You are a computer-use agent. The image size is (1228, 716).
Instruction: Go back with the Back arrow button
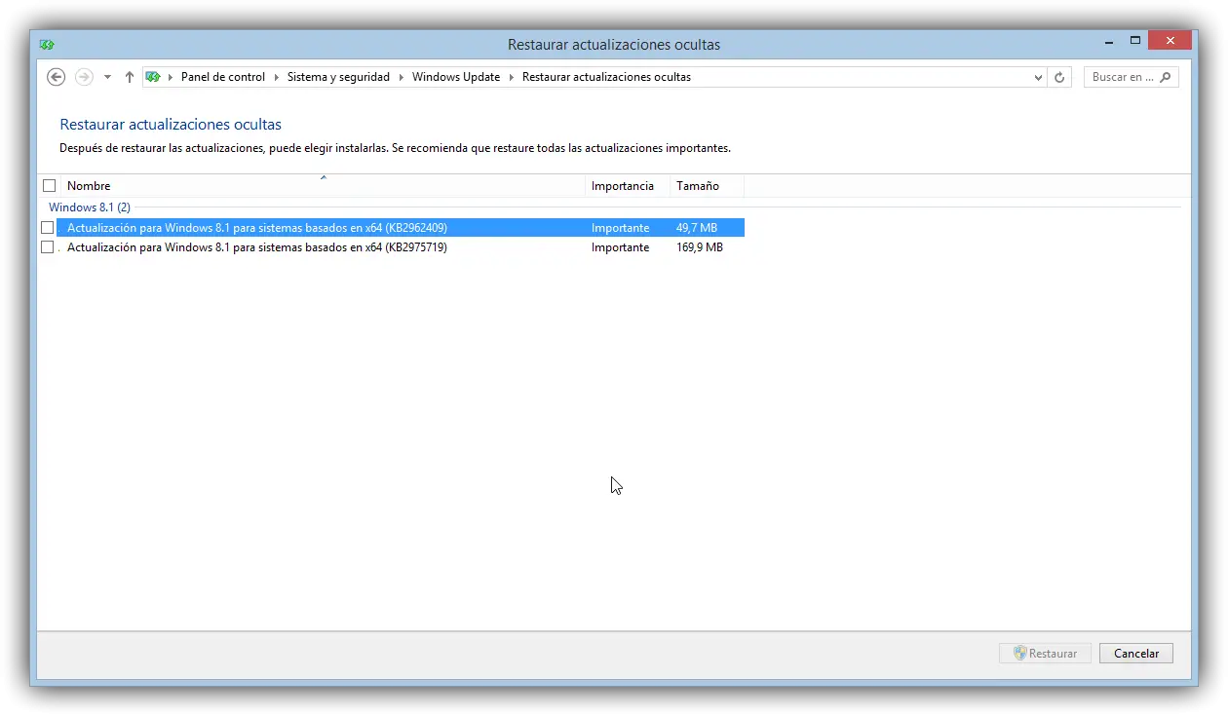pyautogui.click(x=57, y=77)
